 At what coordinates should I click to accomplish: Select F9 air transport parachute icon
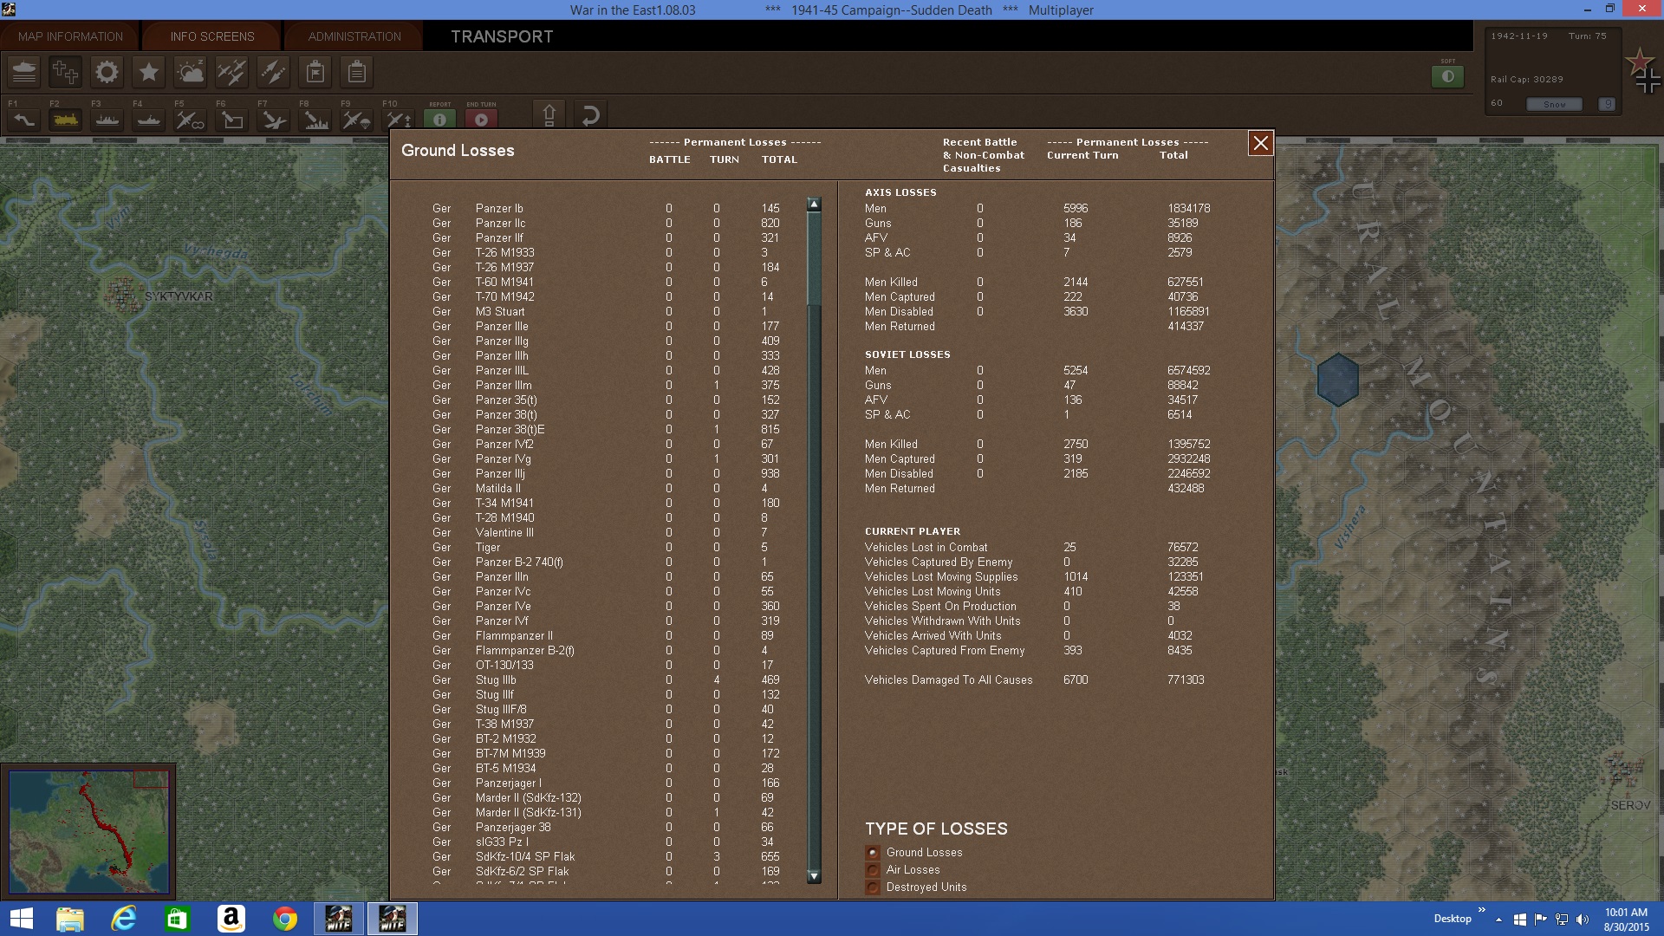tap(356, 120)
